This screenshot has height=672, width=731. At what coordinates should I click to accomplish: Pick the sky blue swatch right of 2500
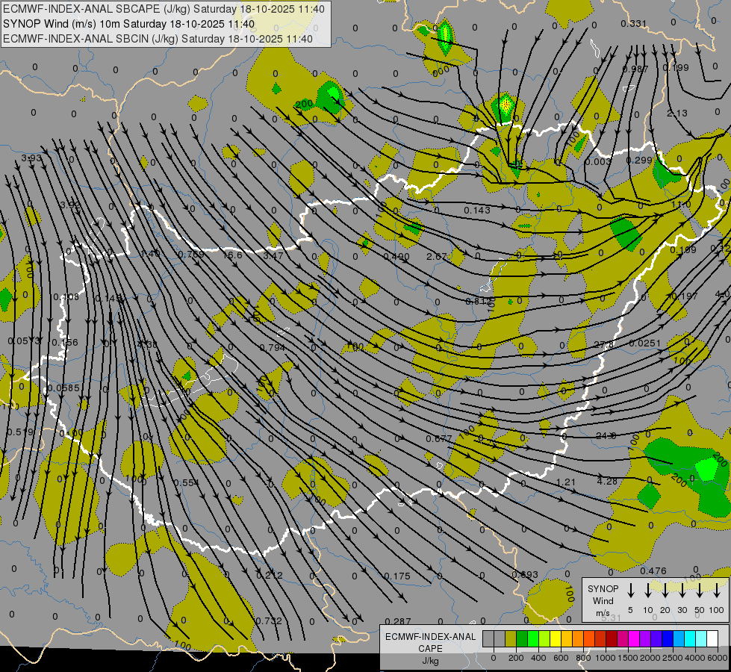coord(679,638)
